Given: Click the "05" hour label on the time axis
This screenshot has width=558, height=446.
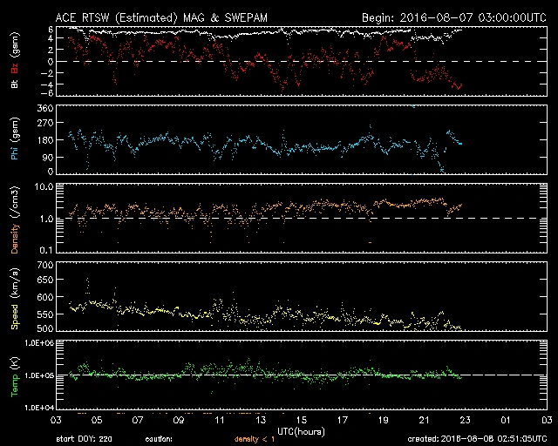Looking at the screenshot, I should (x=97, y=420).
